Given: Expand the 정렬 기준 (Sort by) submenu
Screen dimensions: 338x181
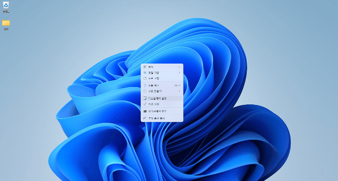Looking at the screenshot, I should point(162,73).
